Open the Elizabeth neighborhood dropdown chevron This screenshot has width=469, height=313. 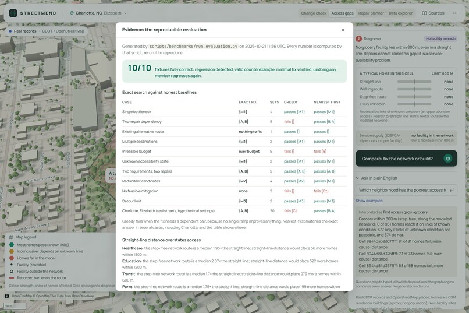(x=125, y=13)
